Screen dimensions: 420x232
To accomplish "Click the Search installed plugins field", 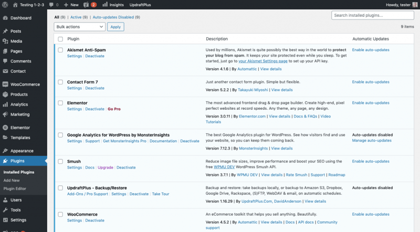I will click(373, 15).
